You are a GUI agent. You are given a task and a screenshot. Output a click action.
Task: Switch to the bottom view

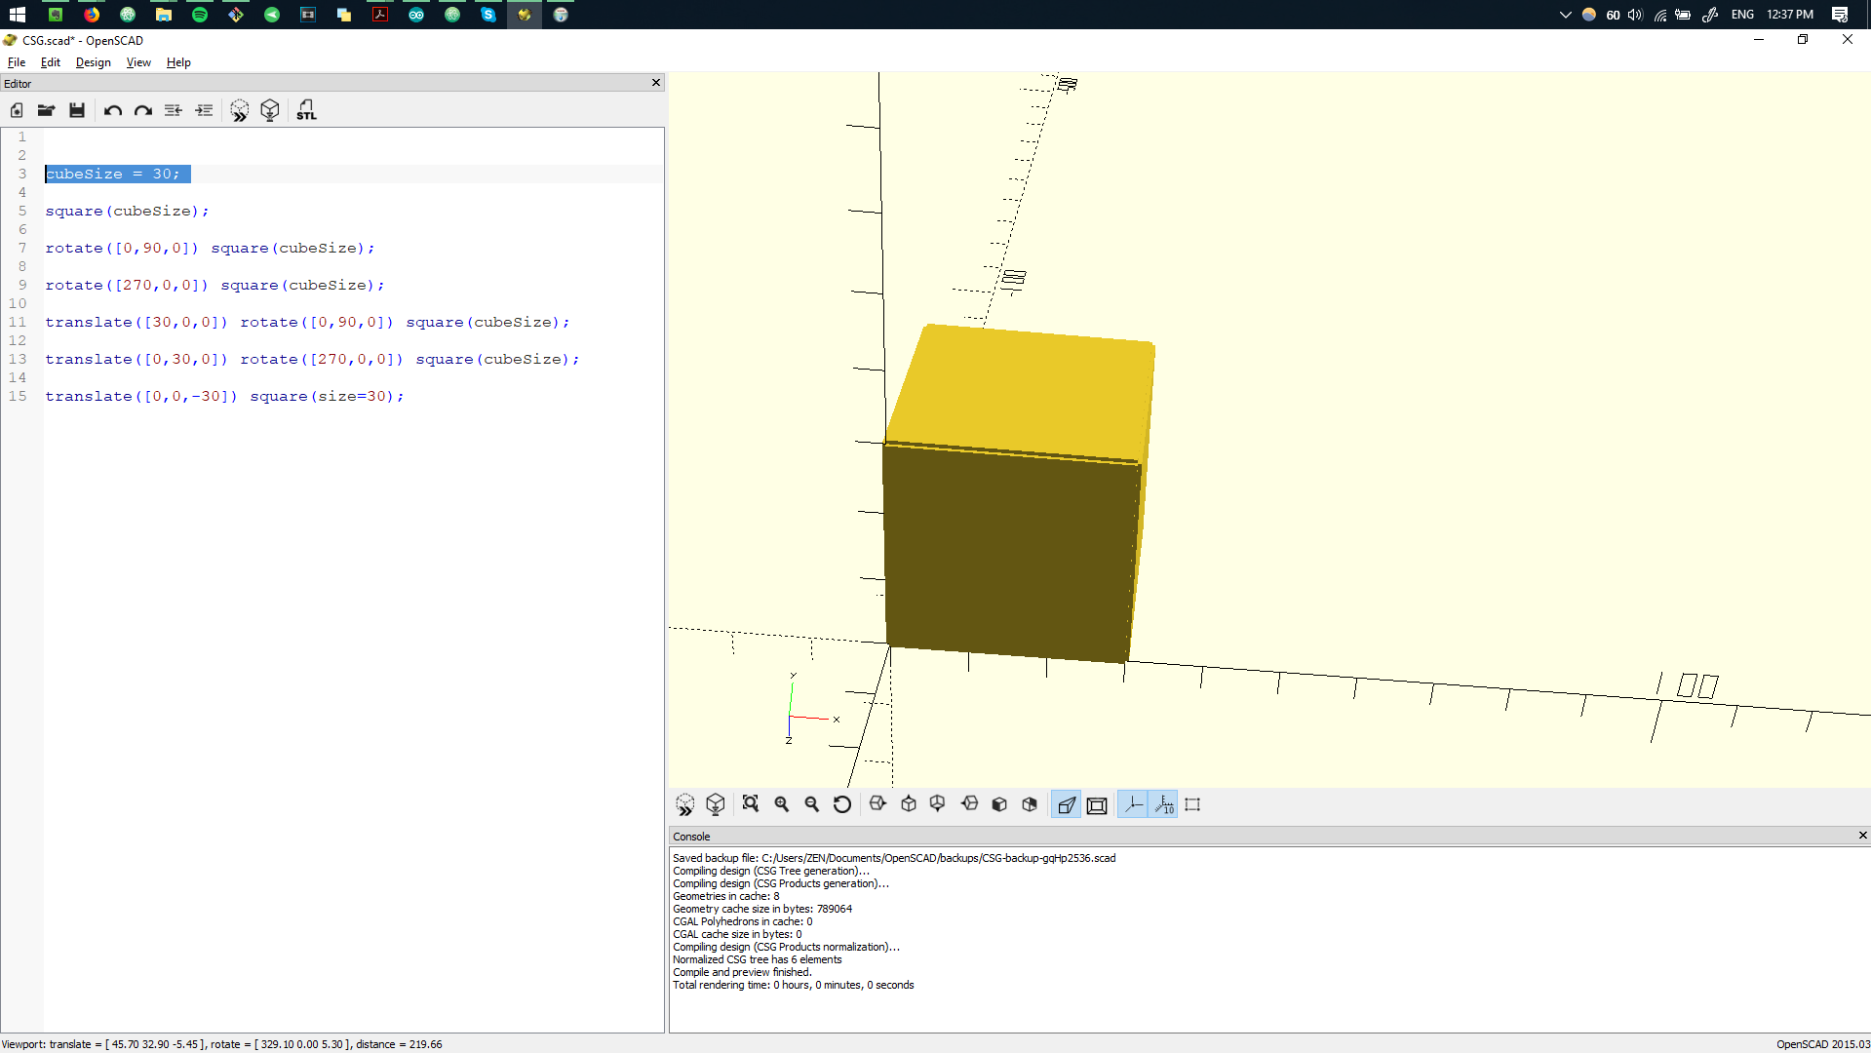(x=938, y=804)
